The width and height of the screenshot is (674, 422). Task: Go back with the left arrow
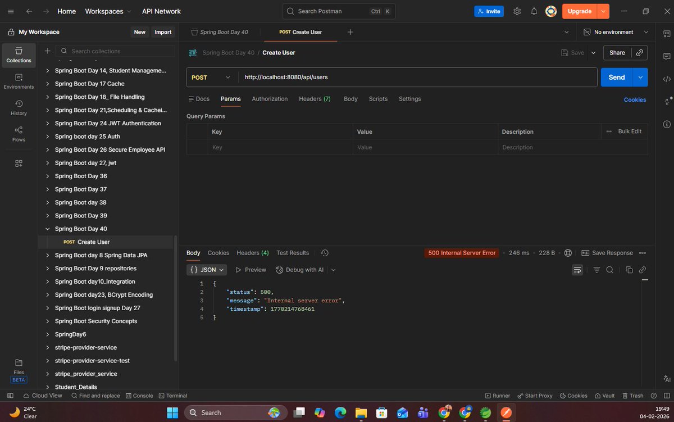[x=29, y=11]
